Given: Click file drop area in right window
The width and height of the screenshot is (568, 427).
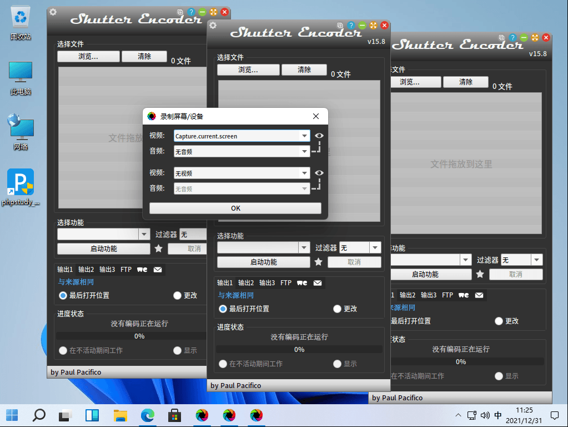Looking at the screenshot, I should pos(466,163).
